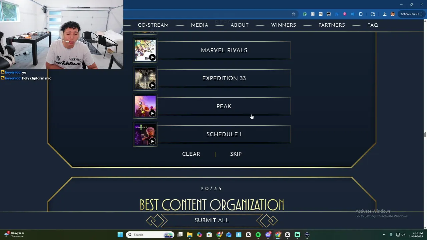Switch to the active Chrome window
427x240 pixels.
(x=278, y=235)
